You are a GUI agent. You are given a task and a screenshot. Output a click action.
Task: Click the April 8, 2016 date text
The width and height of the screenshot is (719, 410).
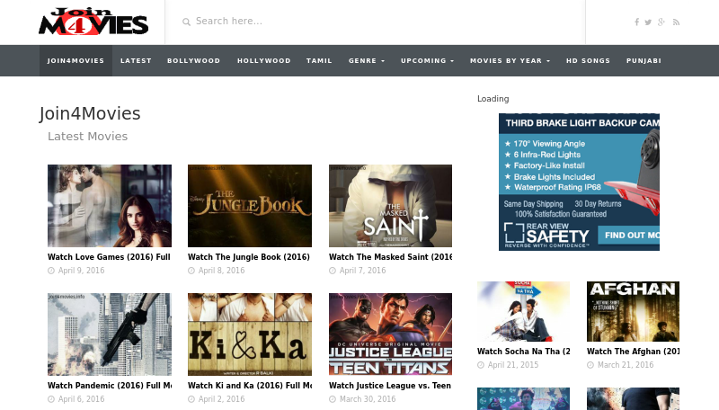(221, 271)
